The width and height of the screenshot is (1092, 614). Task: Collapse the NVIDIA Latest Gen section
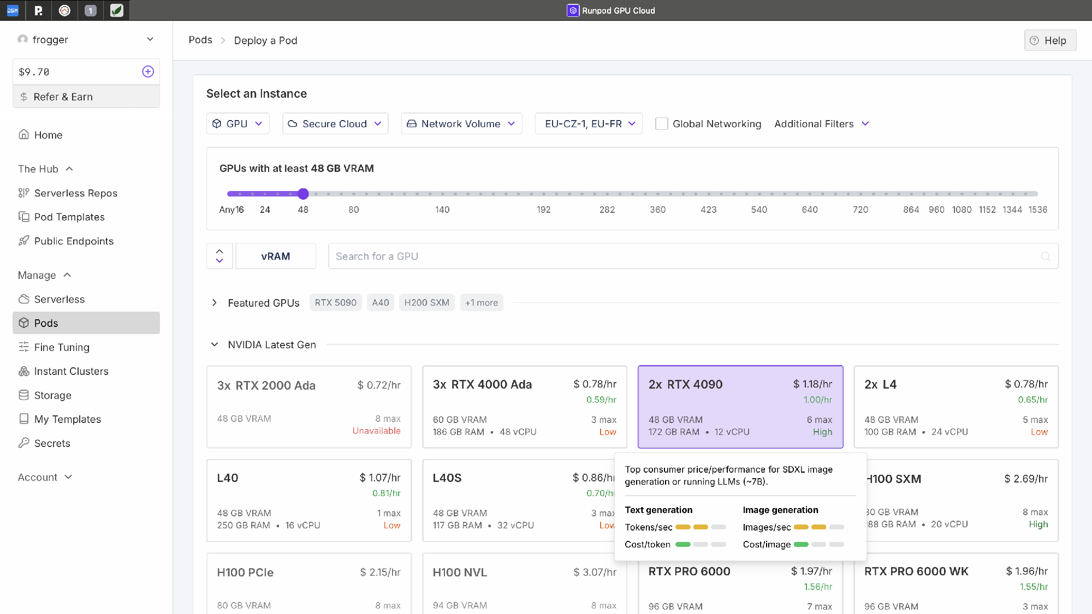tap(215, 344)
